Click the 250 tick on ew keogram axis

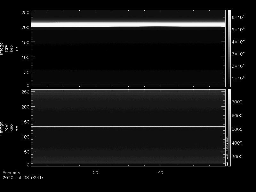pos(25,92)
